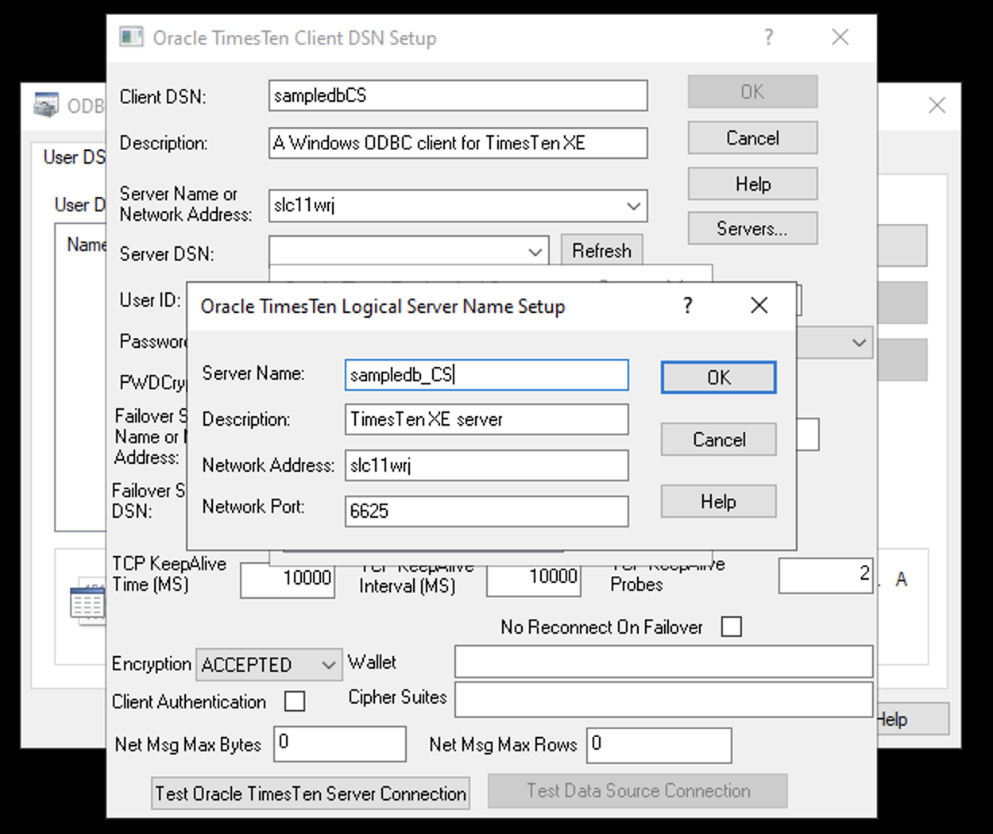Click the Refresh button beside Server DSN

click(601, 251)
